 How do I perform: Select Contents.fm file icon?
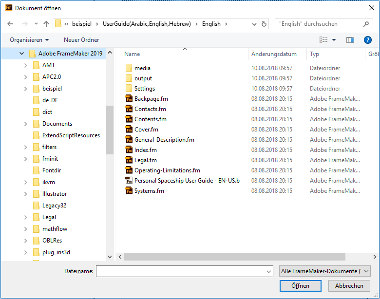[x=129, y=119]
